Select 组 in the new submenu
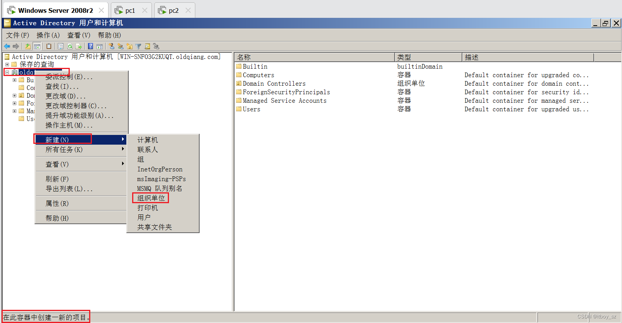This screenshot has width=622, height=323. 163,159
